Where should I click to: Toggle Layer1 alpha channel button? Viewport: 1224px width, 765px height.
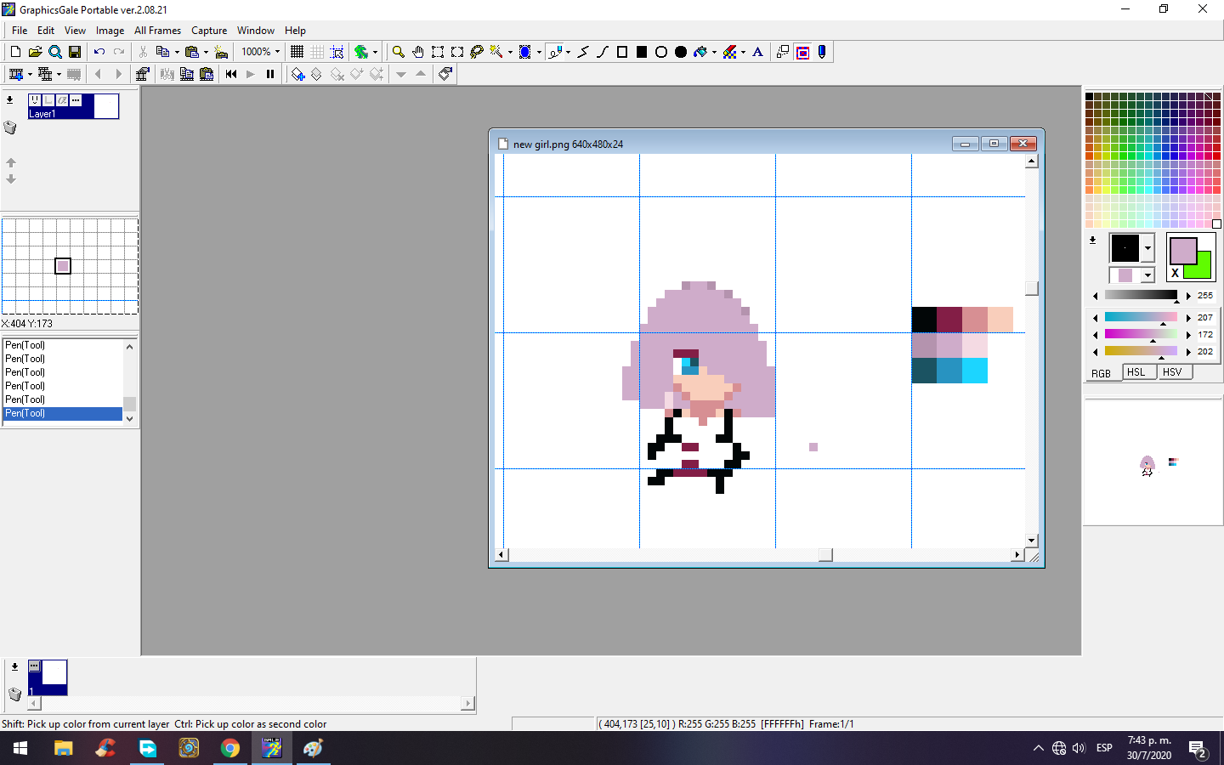62,100
